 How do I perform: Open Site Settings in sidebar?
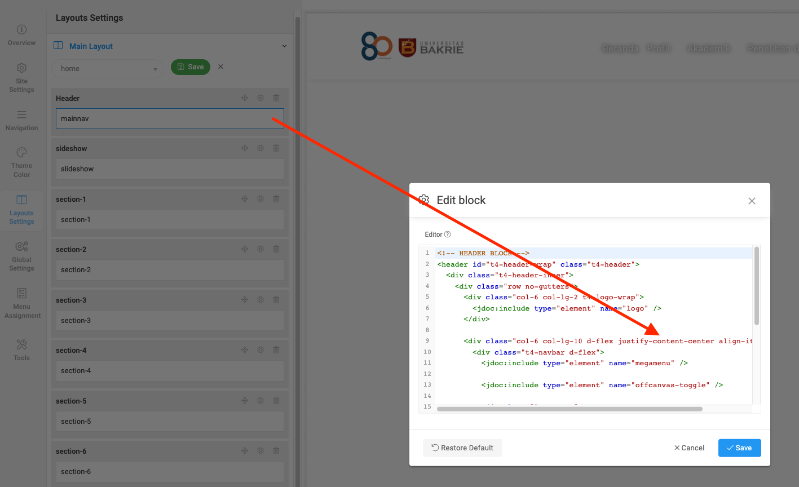point(21,78)
